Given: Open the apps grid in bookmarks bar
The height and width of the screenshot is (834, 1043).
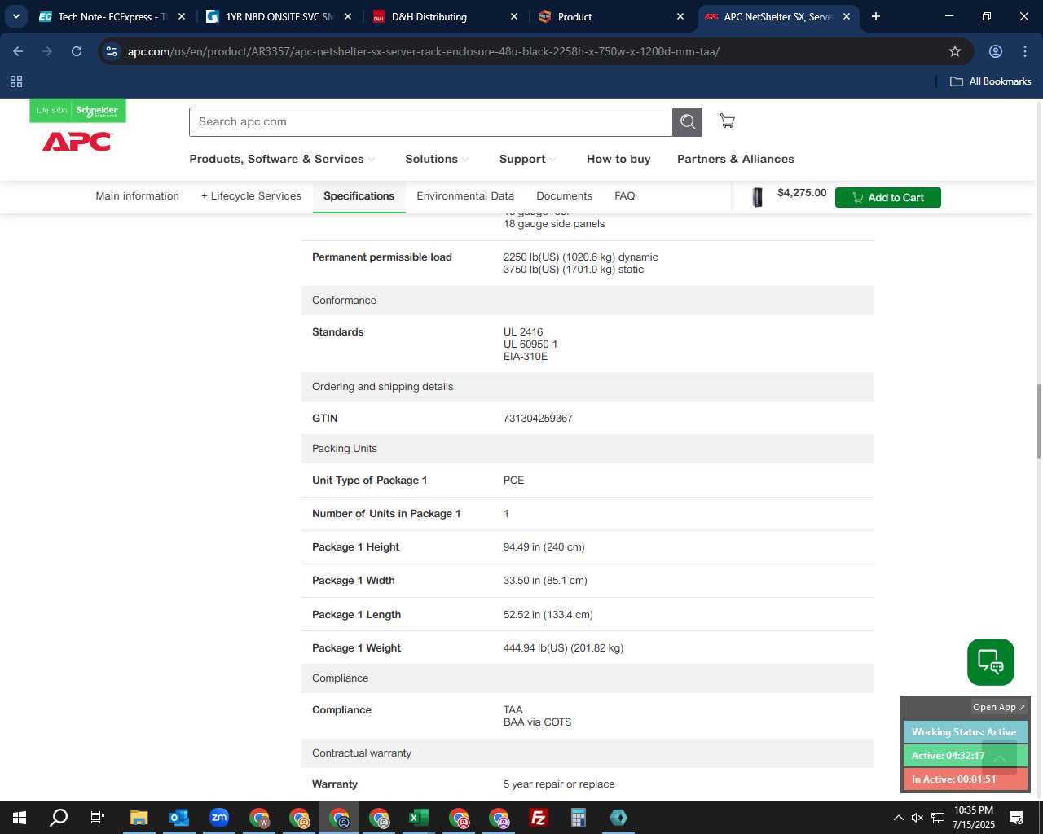Looking at the screenshot, I should coord(16,81).
